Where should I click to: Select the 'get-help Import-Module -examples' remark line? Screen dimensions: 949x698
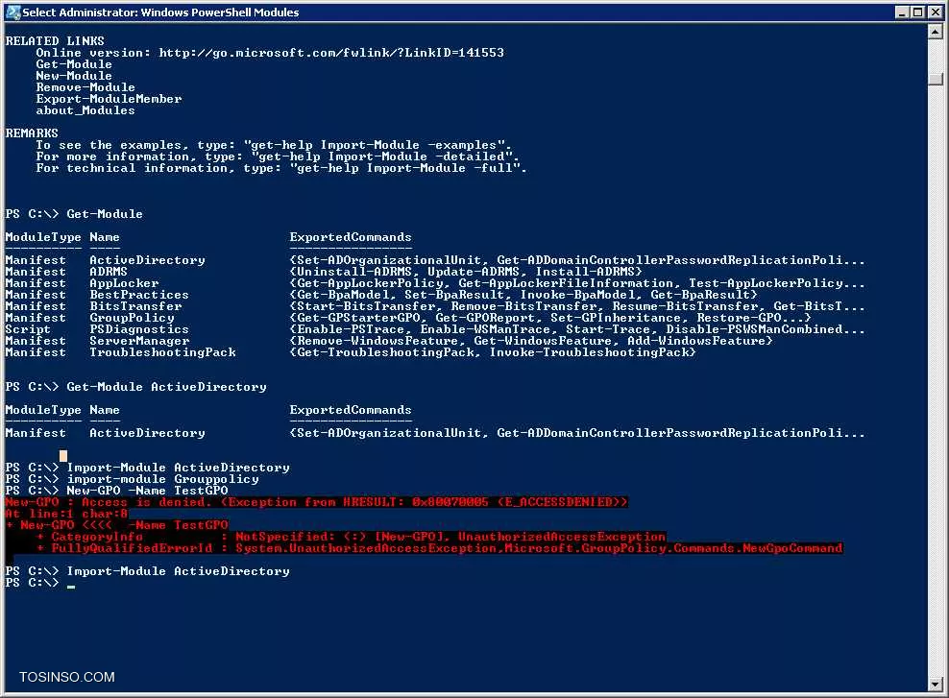pos(274,145)
